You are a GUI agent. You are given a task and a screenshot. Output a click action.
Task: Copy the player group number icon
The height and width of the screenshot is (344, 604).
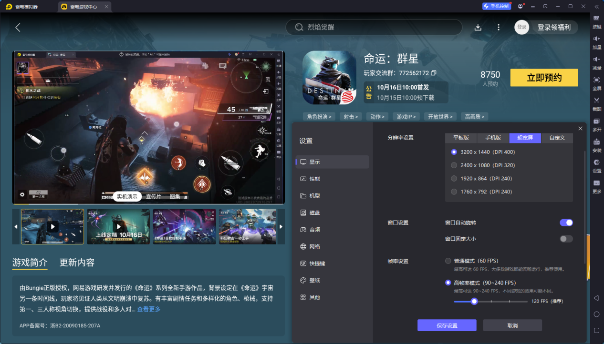coord(434,73)
